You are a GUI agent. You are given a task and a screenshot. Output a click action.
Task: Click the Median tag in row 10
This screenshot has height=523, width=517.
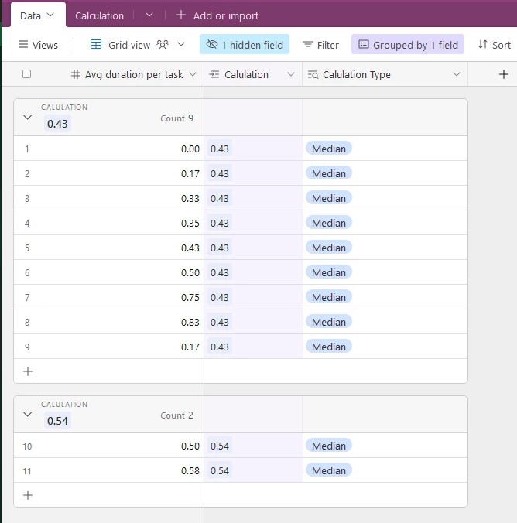[x=329, y=446]
